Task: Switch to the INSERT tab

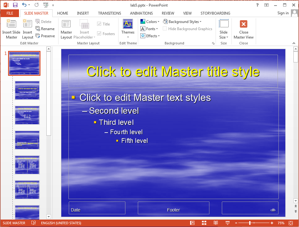Action: 83,13
